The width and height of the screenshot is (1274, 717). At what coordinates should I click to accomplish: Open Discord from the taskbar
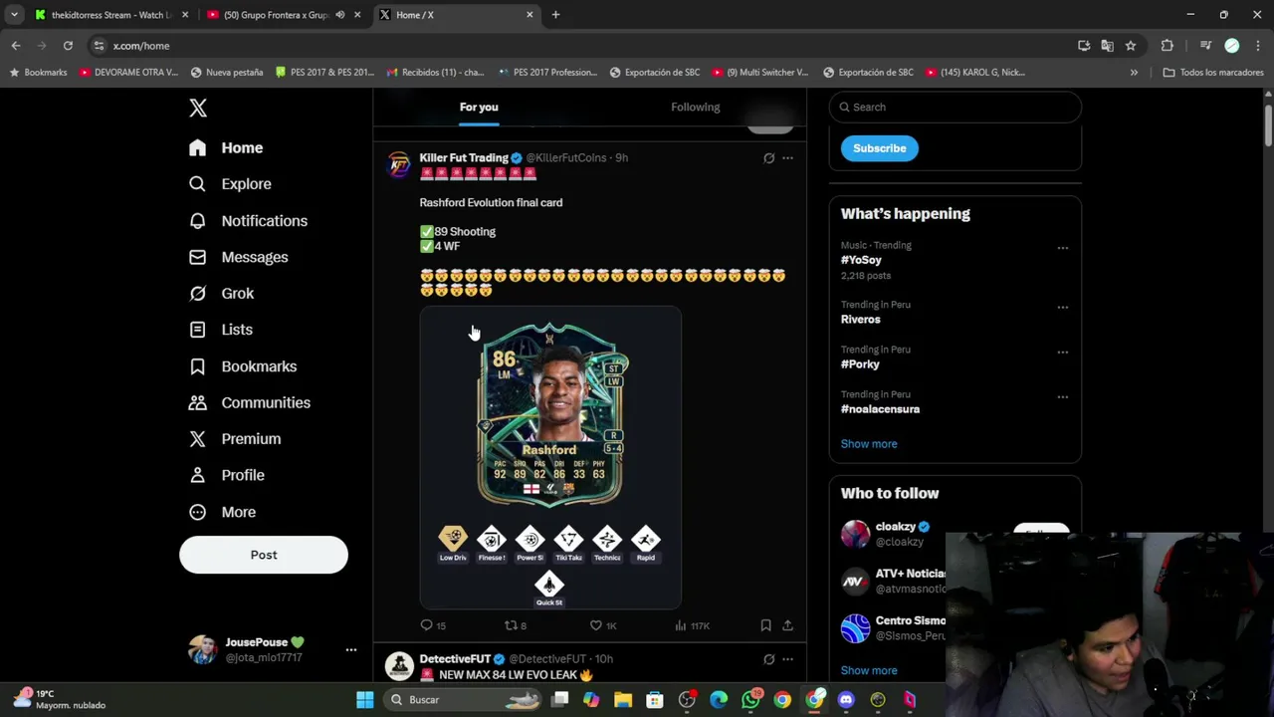846,700
